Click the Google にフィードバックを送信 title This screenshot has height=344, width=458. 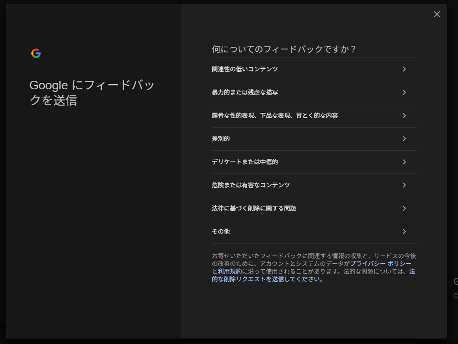(92, 93)
